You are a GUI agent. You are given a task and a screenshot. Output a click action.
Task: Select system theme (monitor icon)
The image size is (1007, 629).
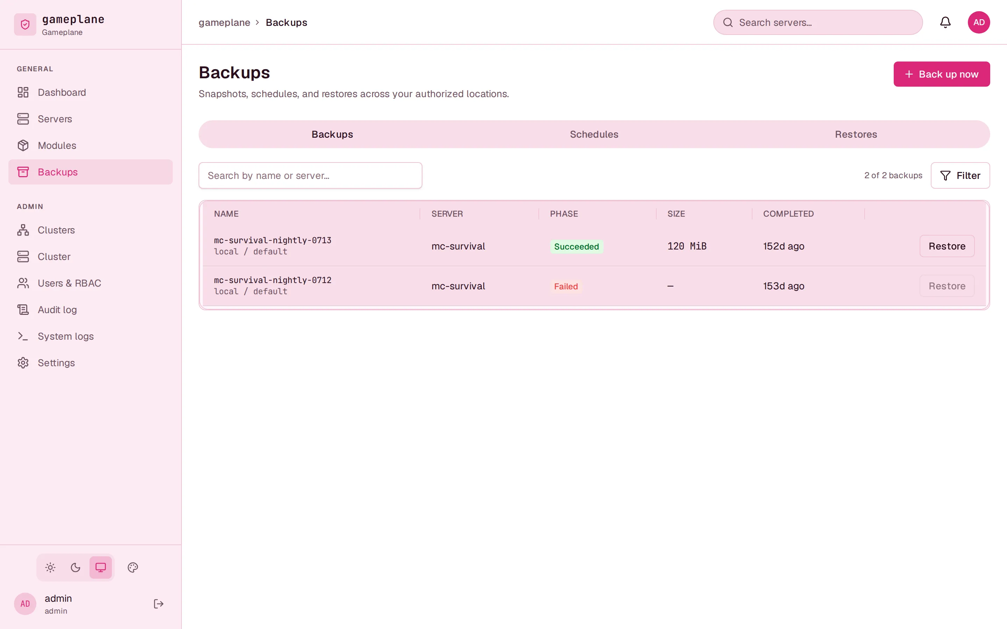tap(101, 567)
